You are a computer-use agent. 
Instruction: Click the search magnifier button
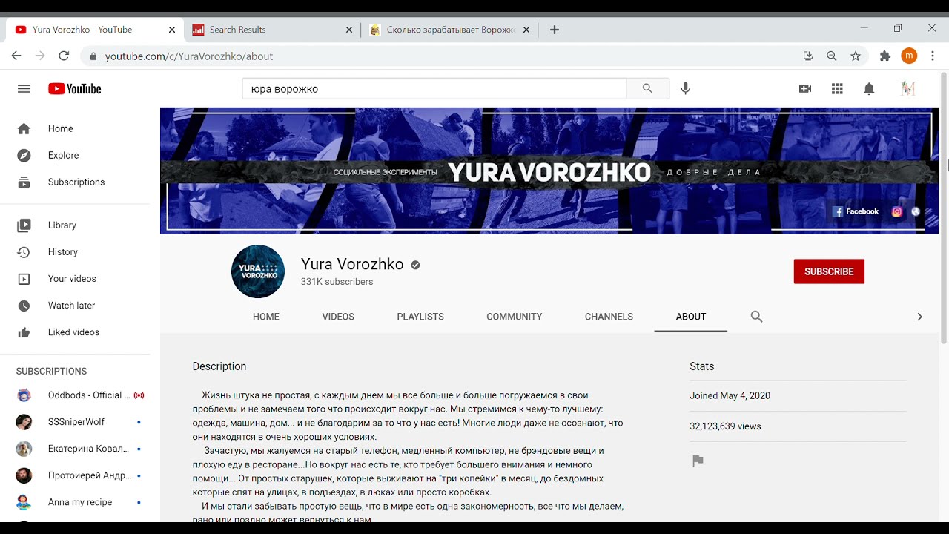coord(647,88)
